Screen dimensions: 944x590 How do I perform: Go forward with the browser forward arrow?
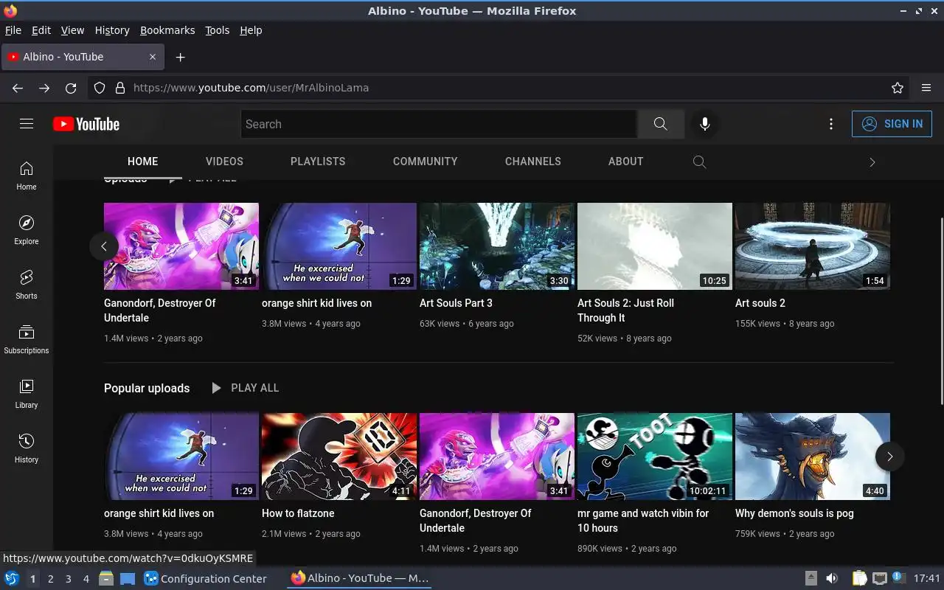pos(44,88)
